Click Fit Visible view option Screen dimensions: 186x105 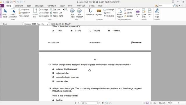(x=44, y=16)
